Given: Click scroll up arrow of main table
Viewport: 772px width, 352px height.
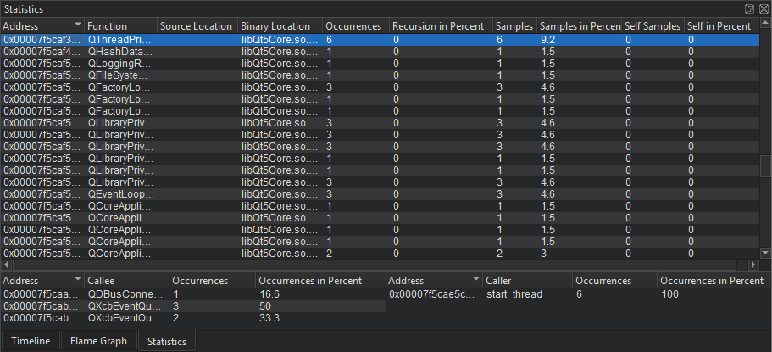Looking at the screenshot, I should pyautogui.click(x=767, y=26).
